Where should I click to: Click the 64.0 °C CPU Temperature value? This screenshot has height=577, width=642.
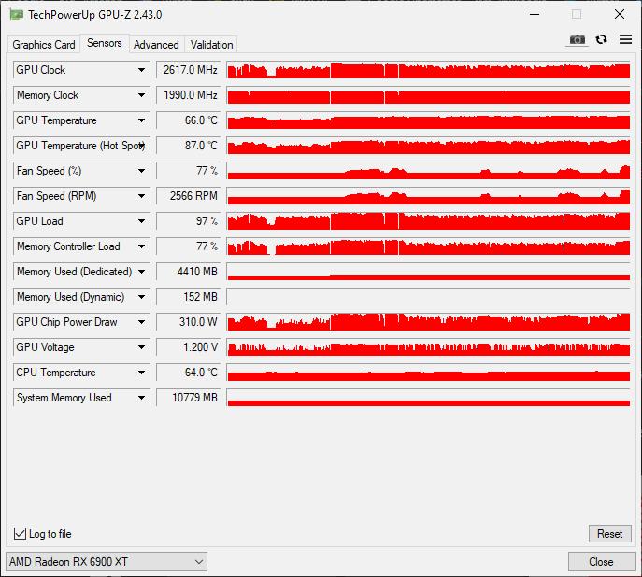tap(189, 373)
